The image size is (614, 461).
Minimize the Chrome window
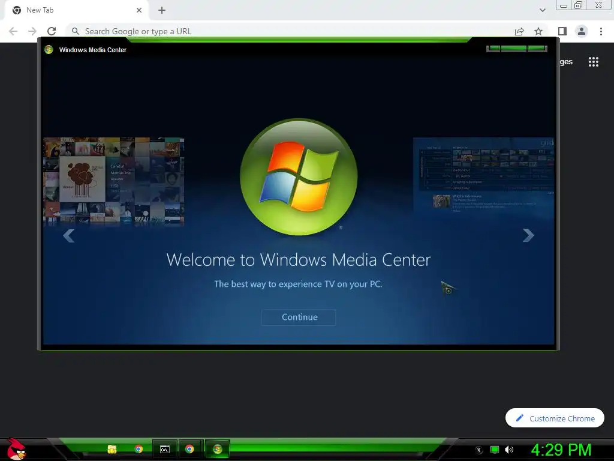click(x=564, y=5)
